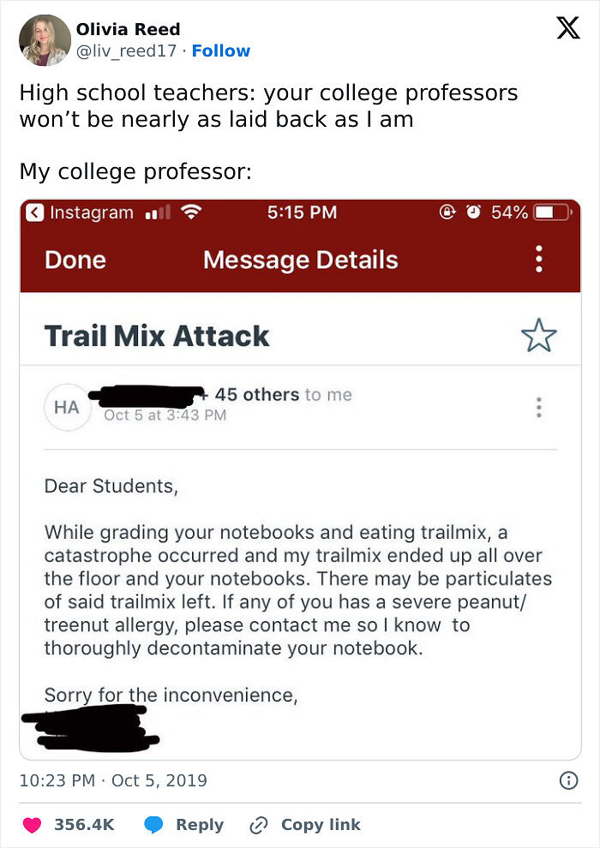Open the tweet info icon
This screenshot has width=600, height=848.
[567, 780]
